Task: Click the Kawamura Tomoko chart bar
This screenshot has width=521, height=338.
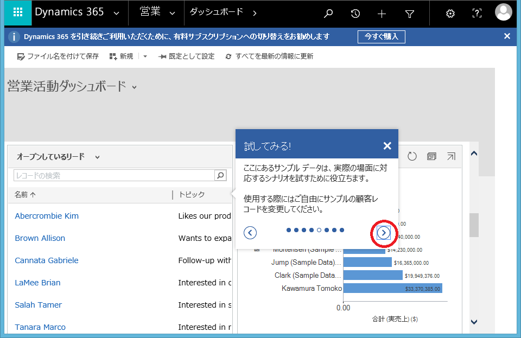Action: [x=393, y=289]
